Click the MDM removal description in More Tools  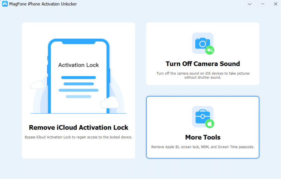(203, 147)
